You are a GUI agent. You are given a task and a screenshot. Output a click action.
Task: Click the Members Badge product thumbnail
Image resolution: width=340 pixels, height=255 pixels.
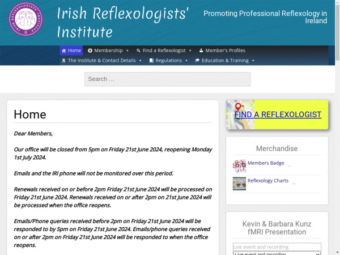coord(239,166)
